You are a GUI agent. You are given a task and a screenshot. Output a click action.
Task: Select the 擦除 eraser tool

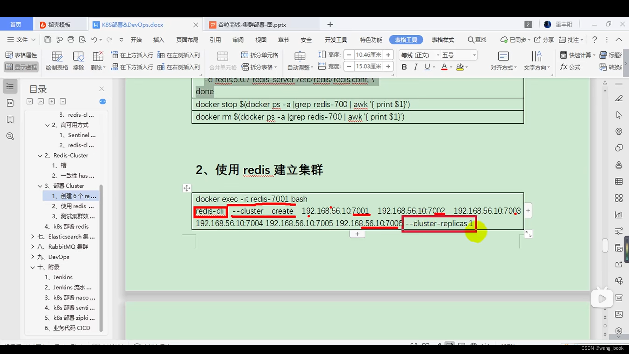(79, 61)
